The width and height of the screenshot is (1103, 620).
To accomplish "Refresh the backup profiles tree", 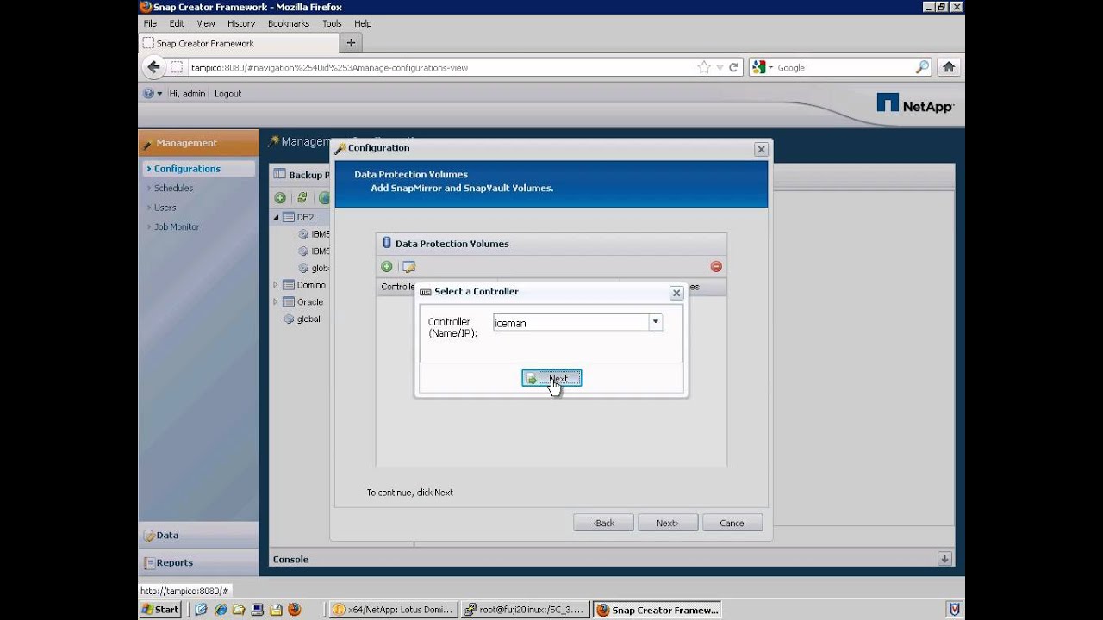I will pos(302,198).
